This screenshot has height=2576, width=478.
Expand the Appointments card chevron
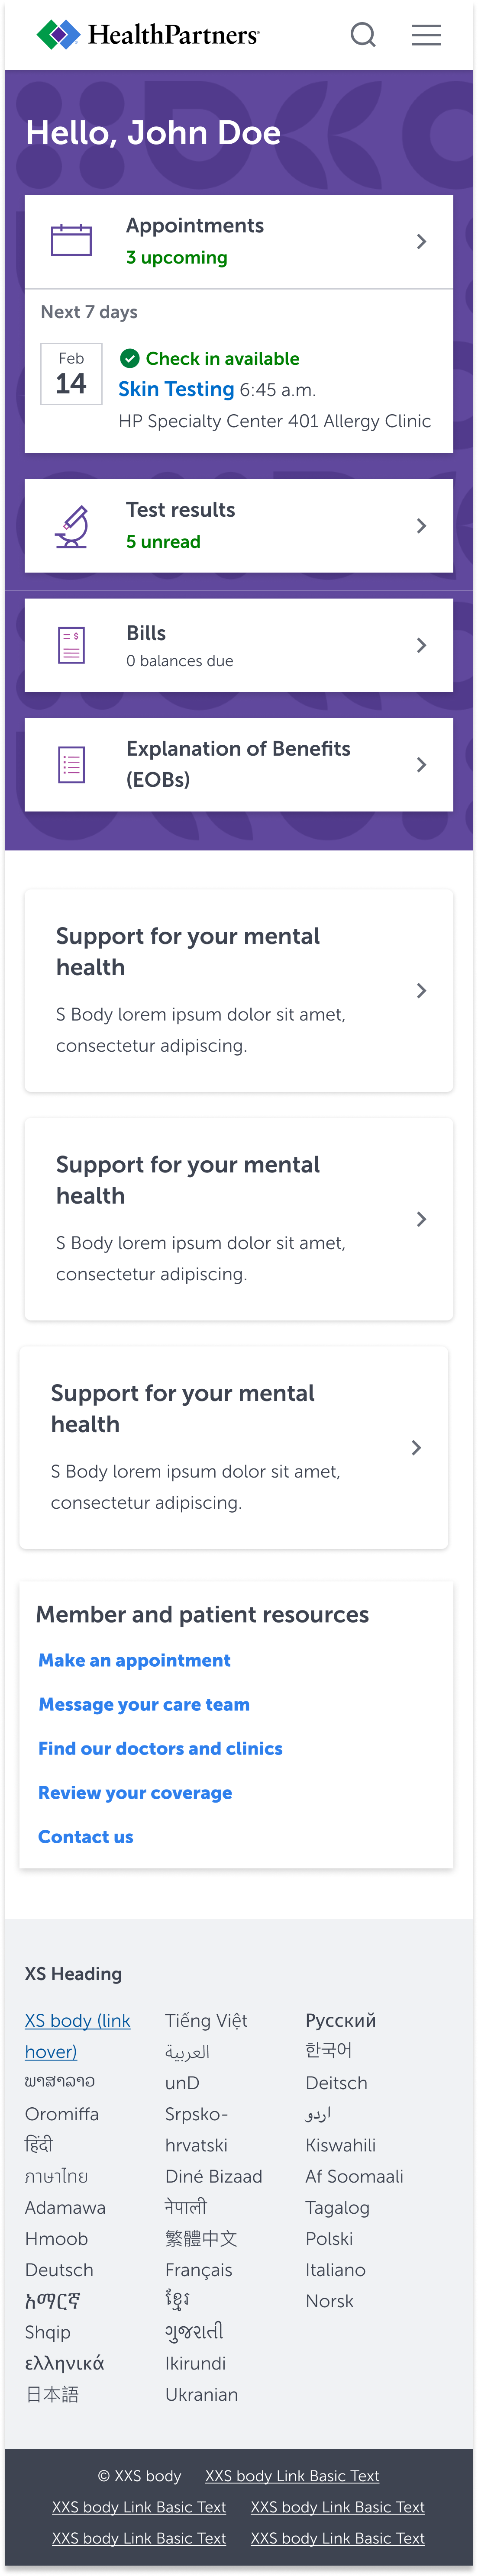point(421,240)
